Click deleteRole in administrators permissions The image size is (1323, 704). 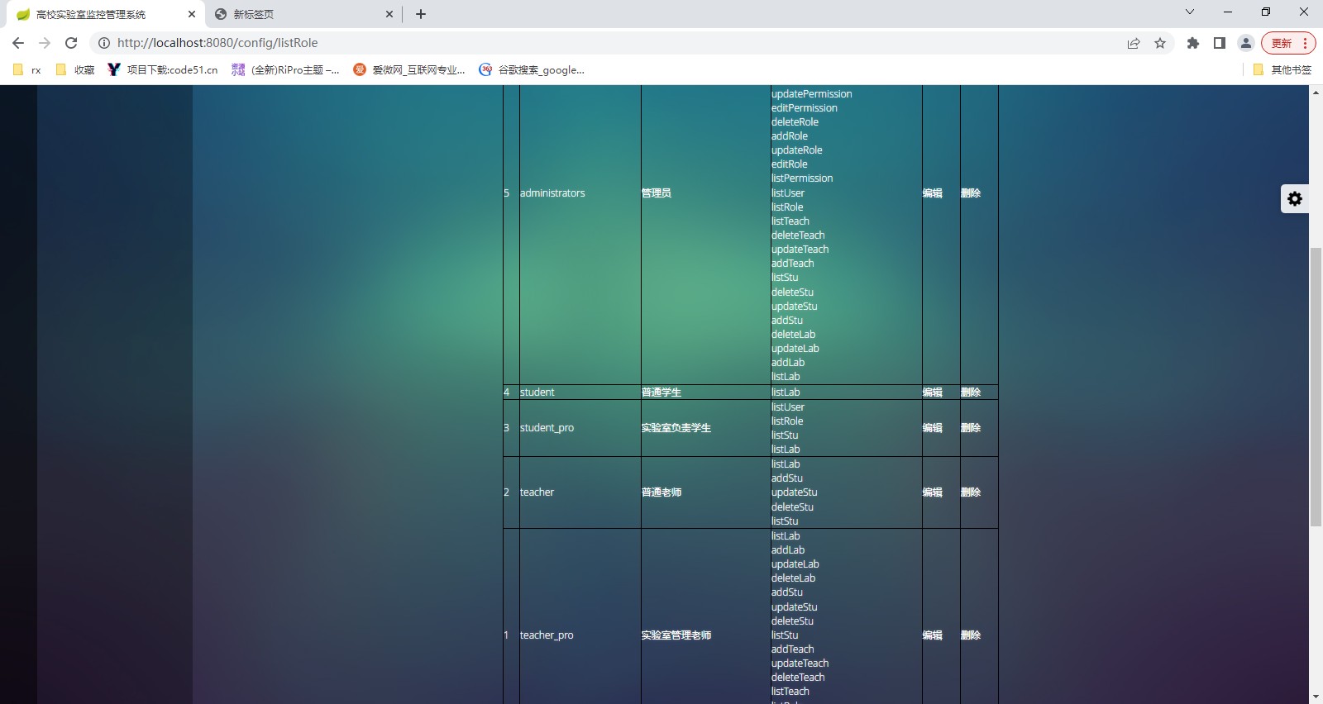click(795, 122)
